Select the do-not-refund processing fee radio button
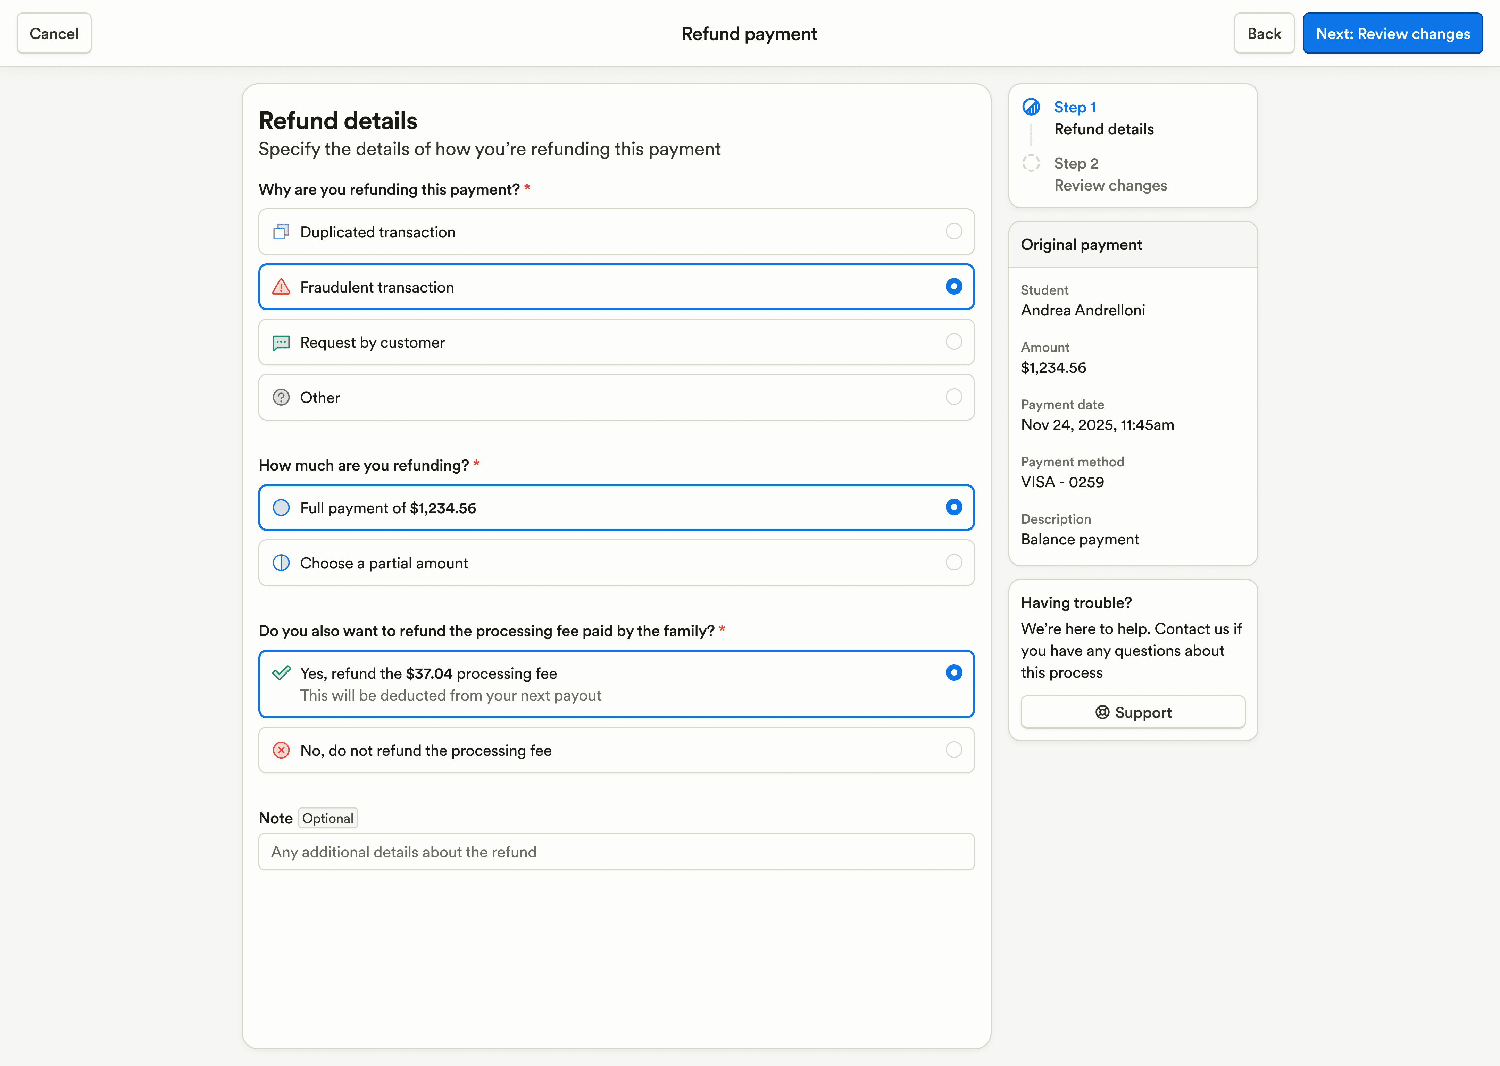Screen dimensions: 1500x1066 [x=953, y=750]
